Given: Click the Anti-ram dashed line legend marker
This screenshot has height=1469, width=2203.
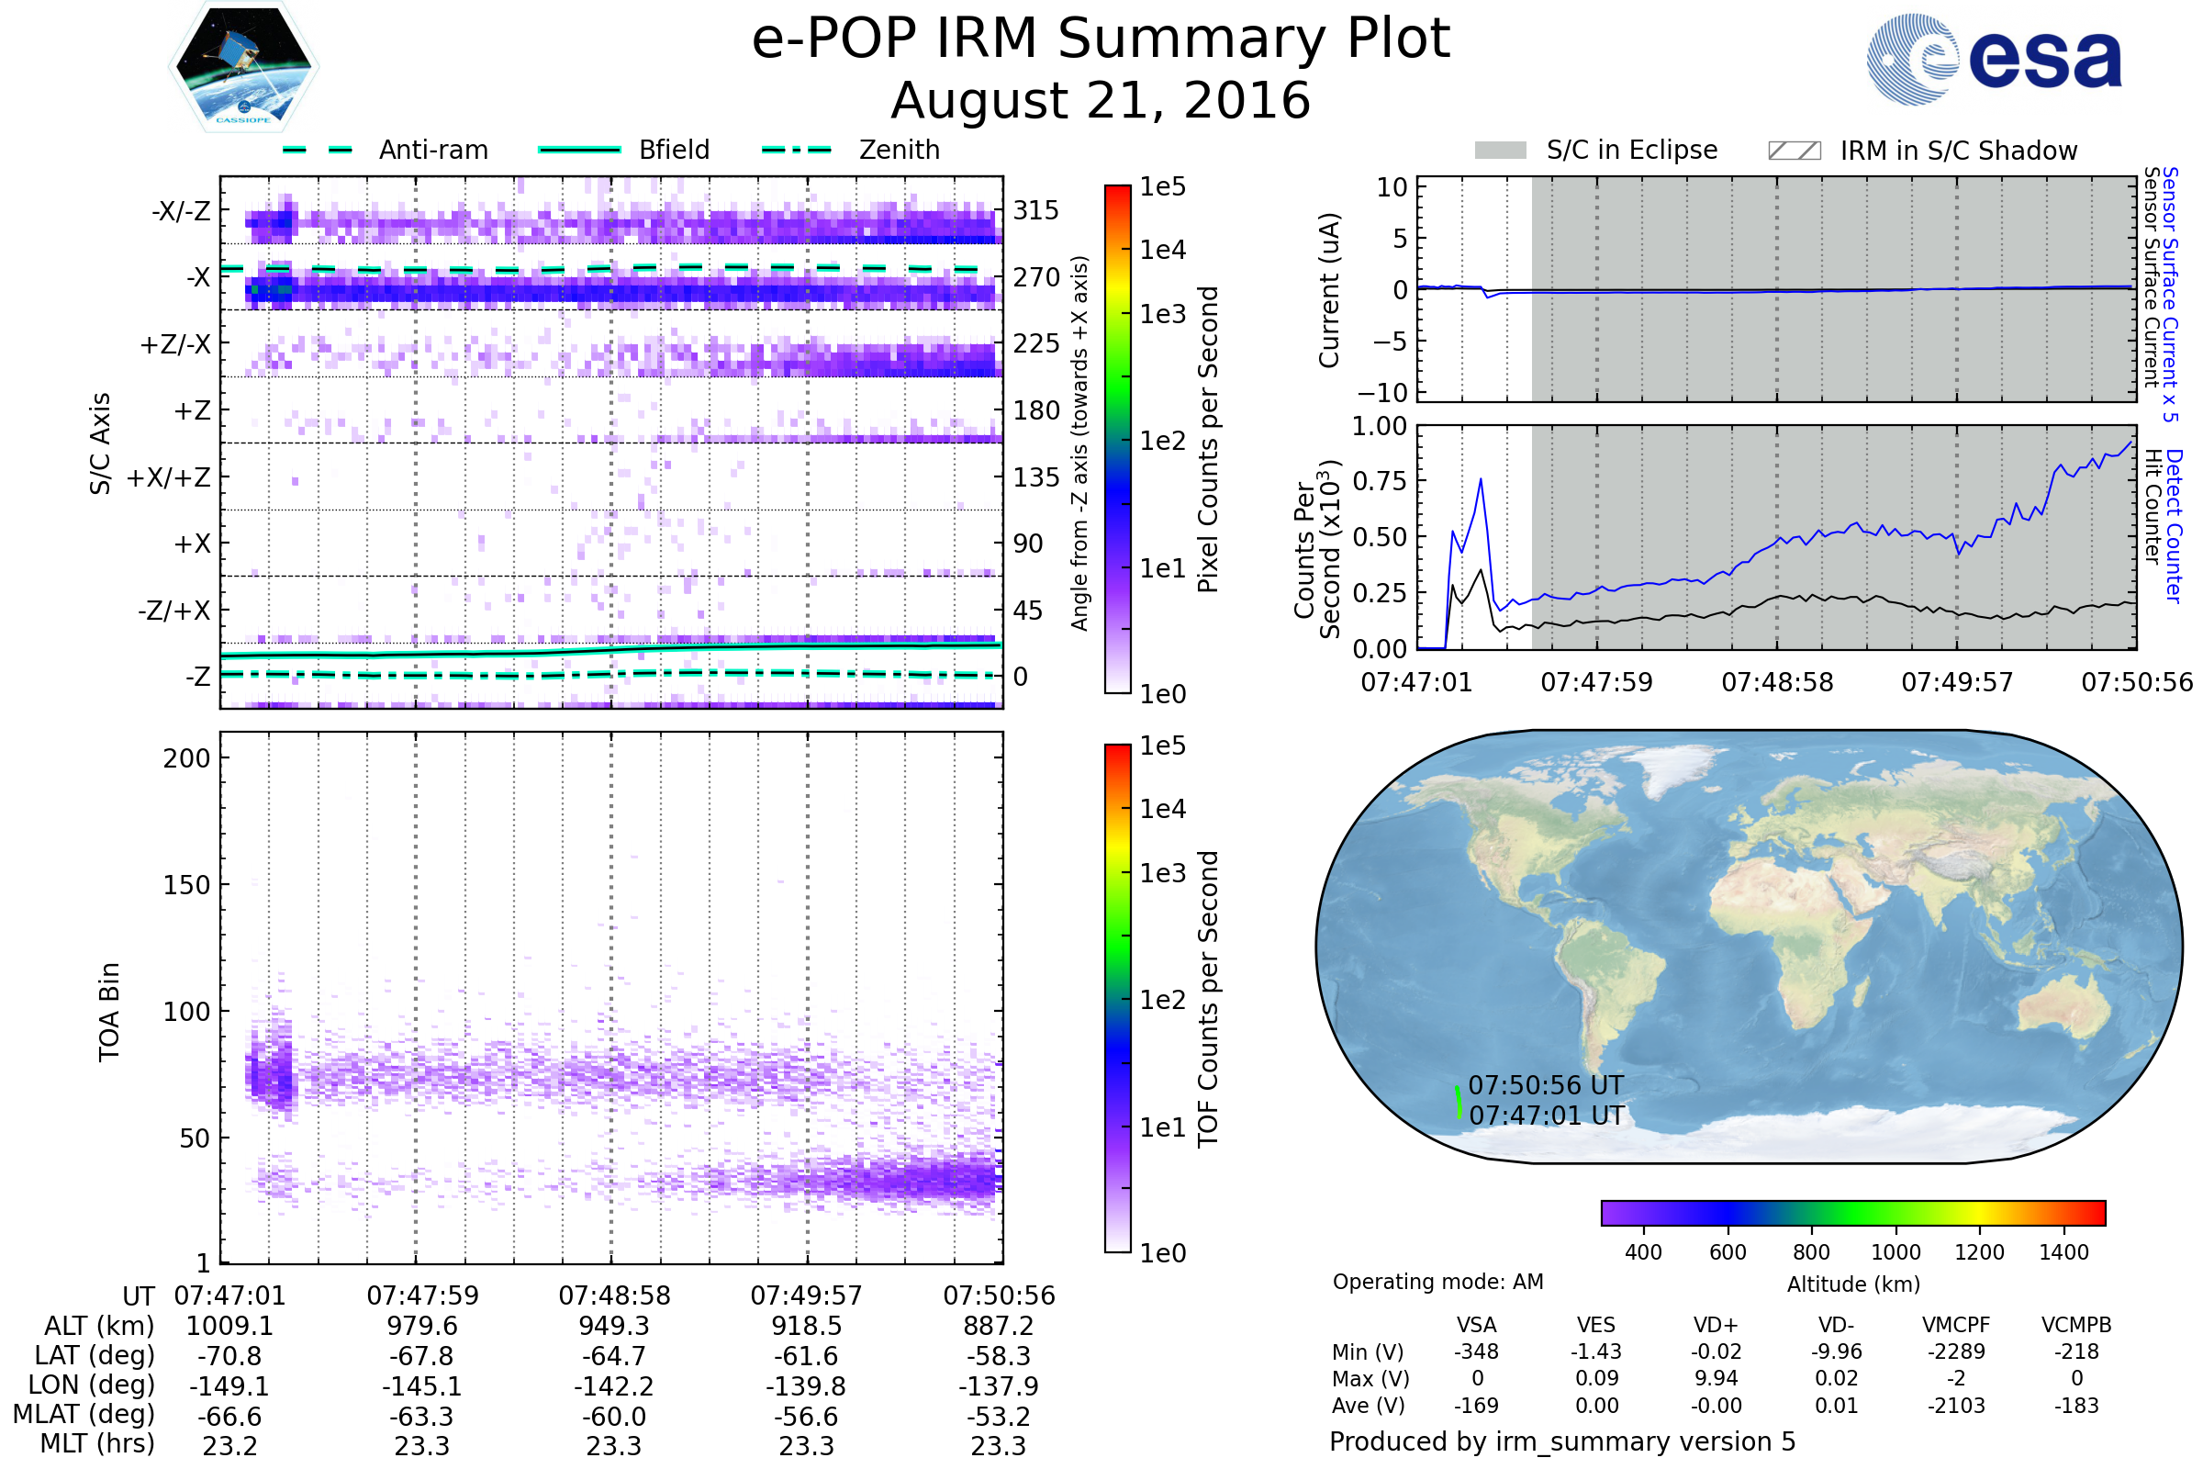Looking at the screenshot, I should pos(318,150).
